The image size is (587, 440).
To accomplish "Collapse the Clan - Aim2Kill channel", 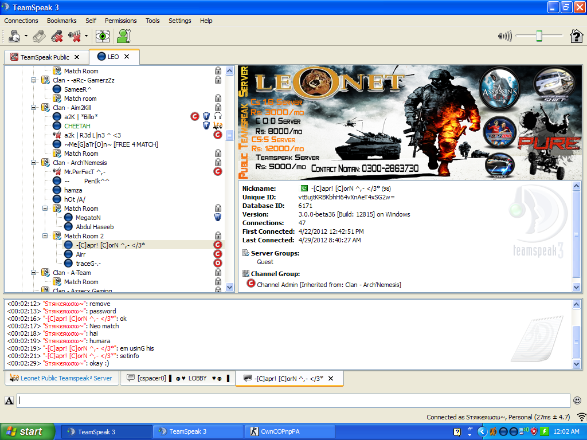I will click(x=34, y=108).
